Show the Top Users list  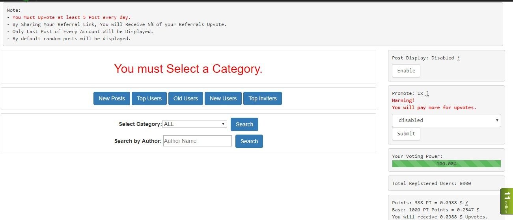pyautogui.click(x=149, y=98)
